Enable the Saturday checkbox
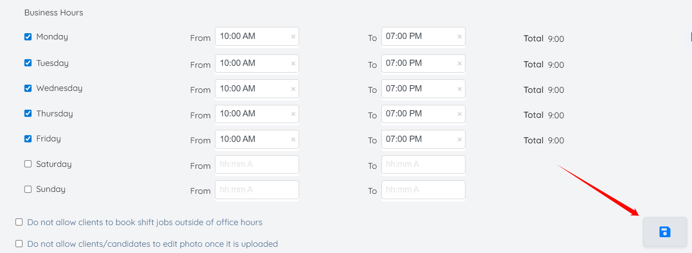692x253 pixels. 28,164
